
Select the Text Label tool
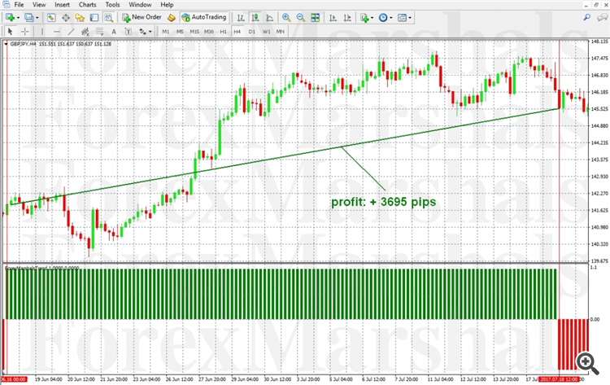coord(128,32)
